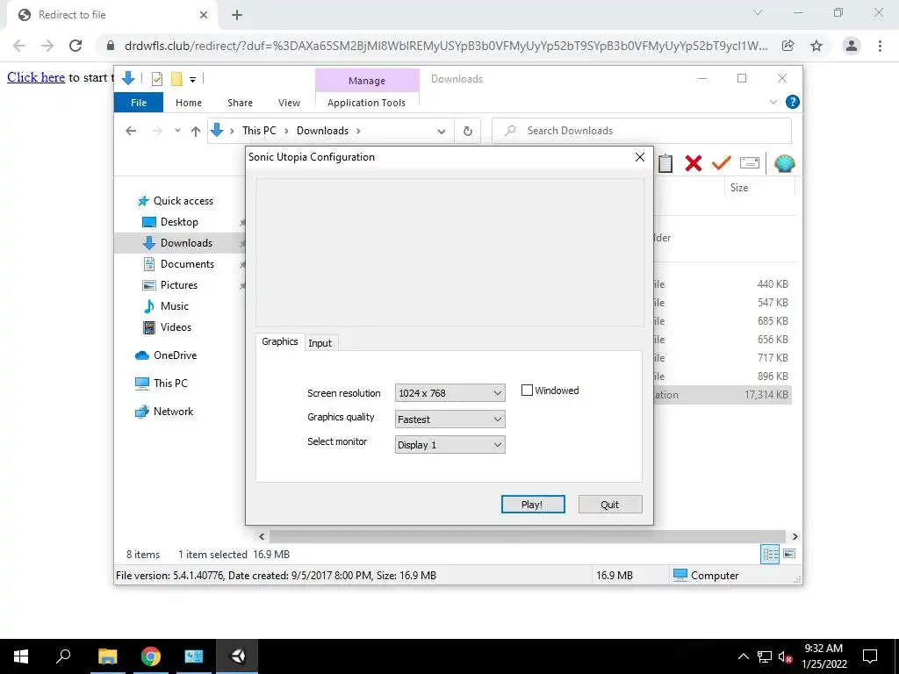
Task: Click Explorer back arrow button
Action: 131,132
